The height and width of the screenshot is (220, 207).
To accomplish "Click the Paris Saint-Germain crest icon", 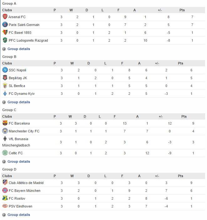I will (x=5, y=24).
